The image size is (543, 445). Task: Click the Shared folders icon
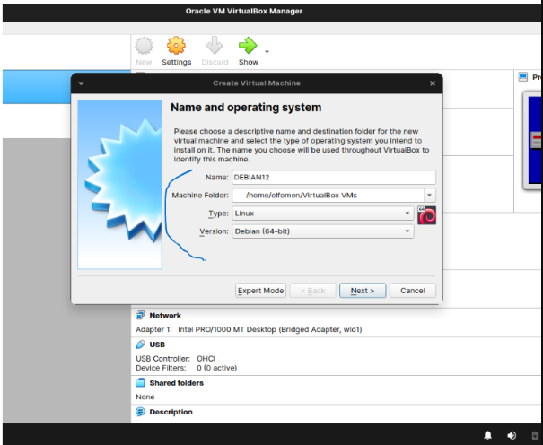(x=140, y=383)
